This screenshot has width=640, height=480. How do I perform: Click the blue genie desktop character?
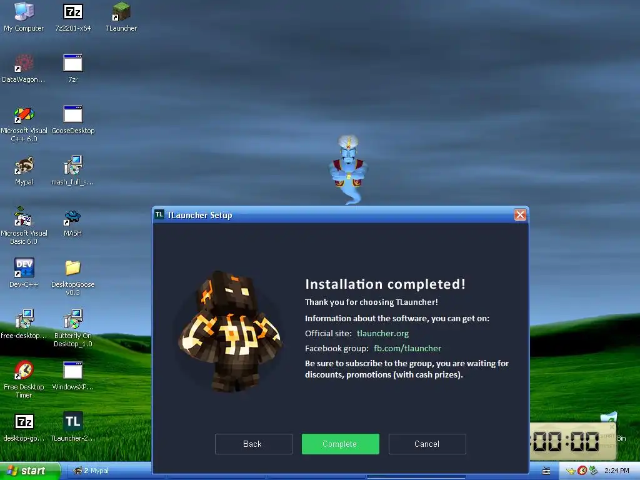point(348,169)
